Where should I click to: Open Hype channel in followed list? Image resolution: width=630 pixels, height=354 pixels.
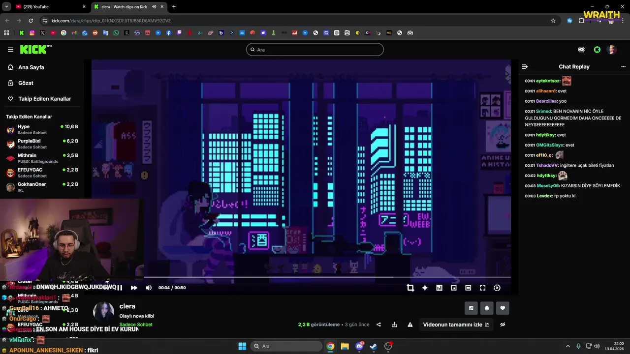[42, 129]
